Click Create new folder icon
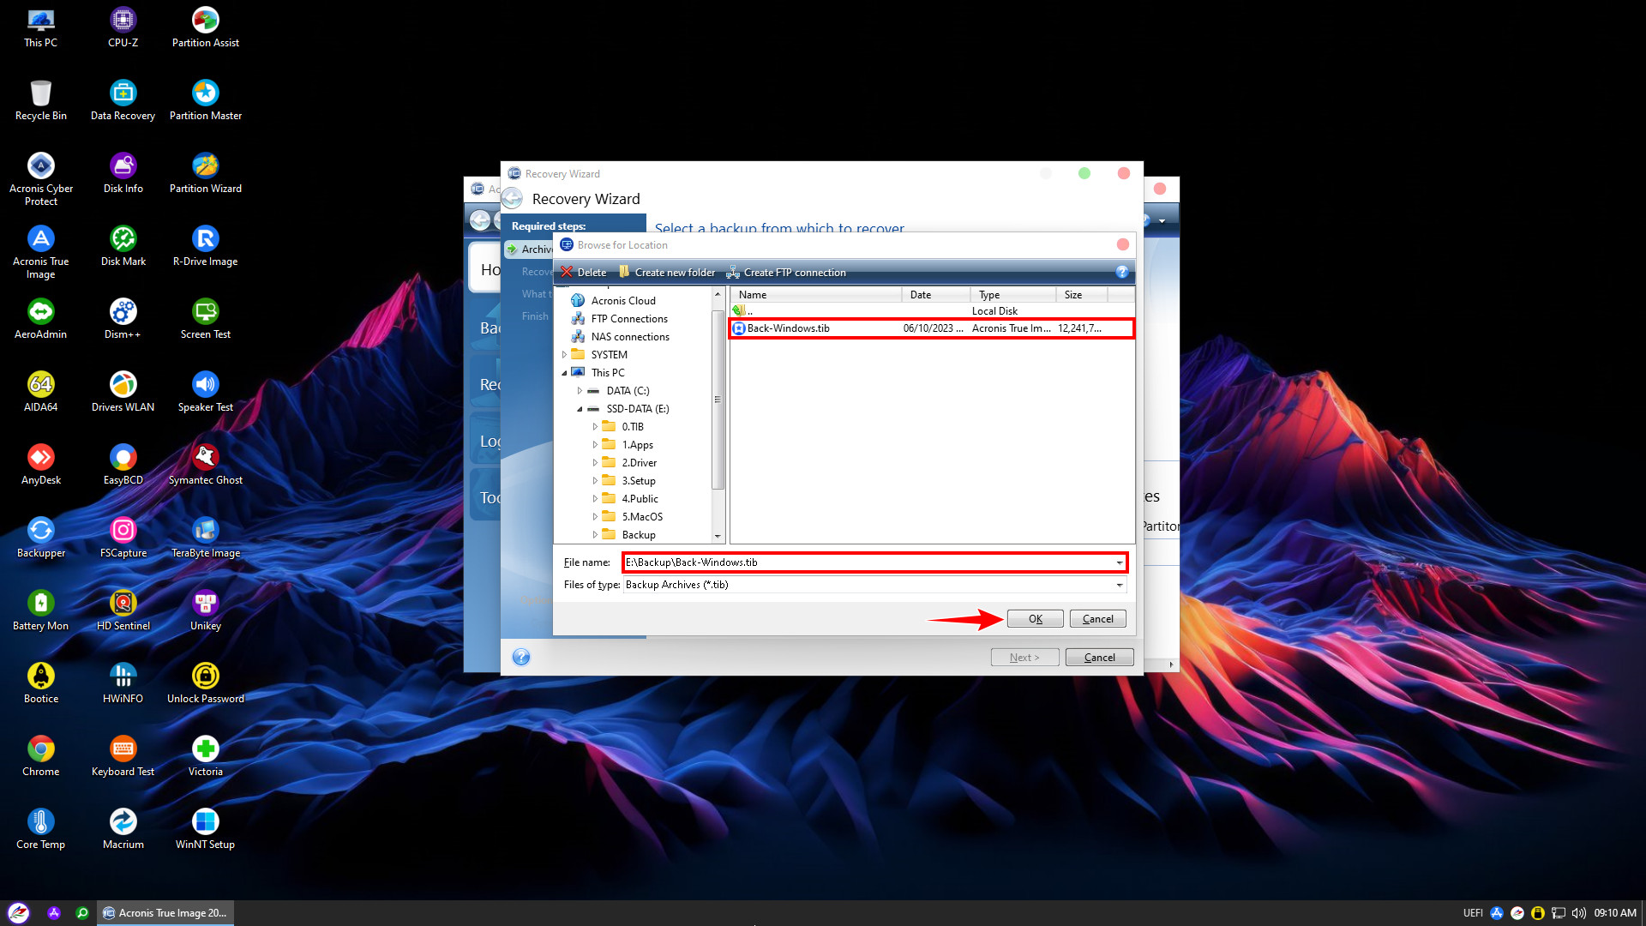Image resolution: width=1646 pixels, height=926 pixels. (624, 272)
